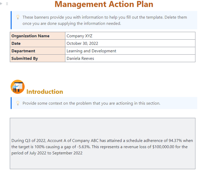The width and height of the screenshot is (205, 180).
Task: Click the lightbulb icon in the Introduction banner
Action: [18, 103]
